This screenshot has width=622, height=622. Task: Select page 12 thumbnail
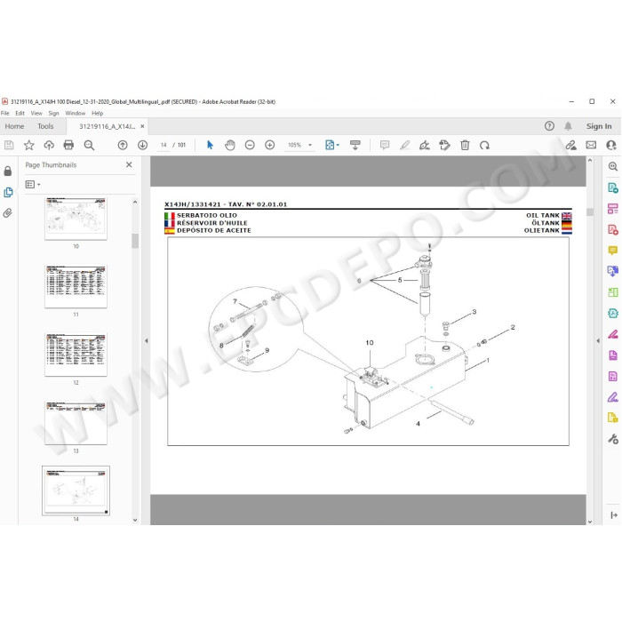pos(76,355)
